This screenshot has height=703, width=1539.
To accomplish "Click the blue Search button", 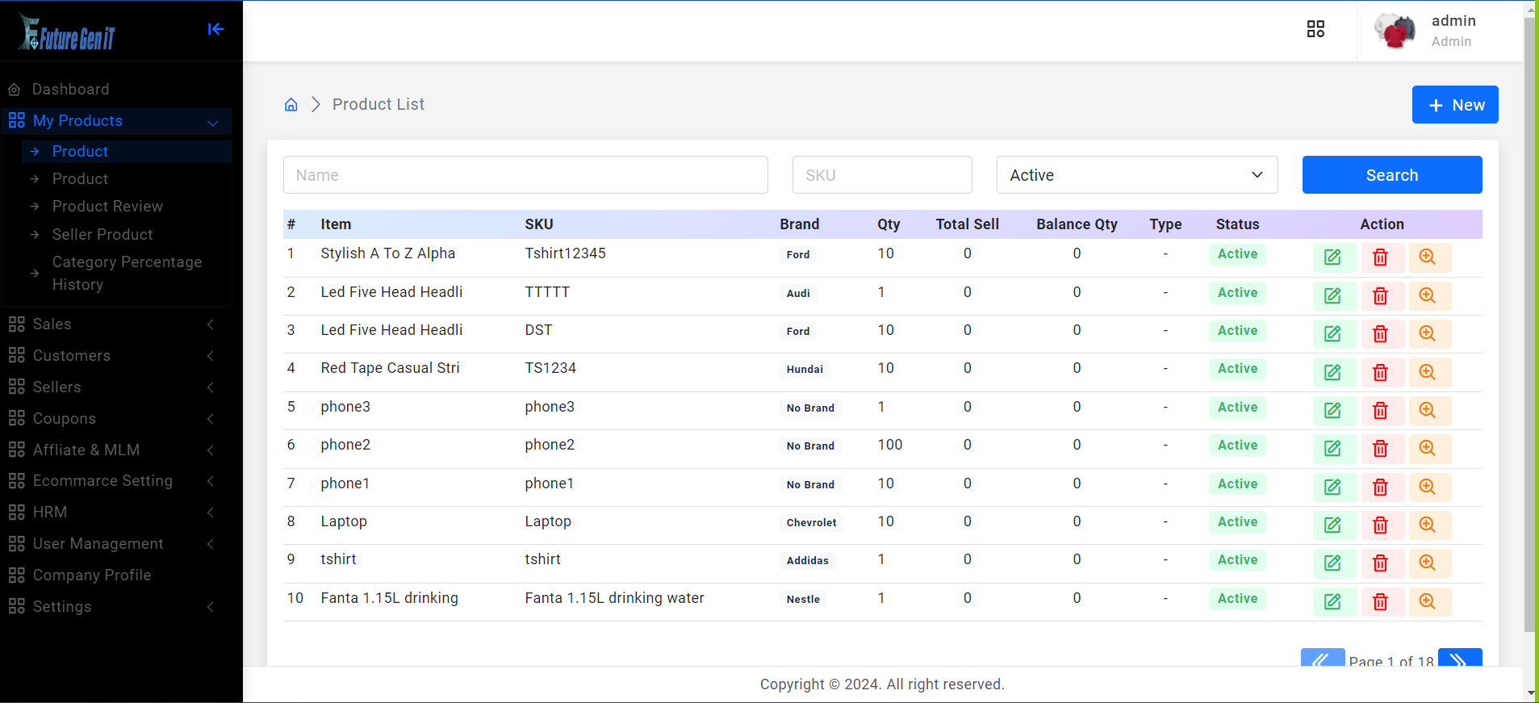I will click(x=1391, y=175).
